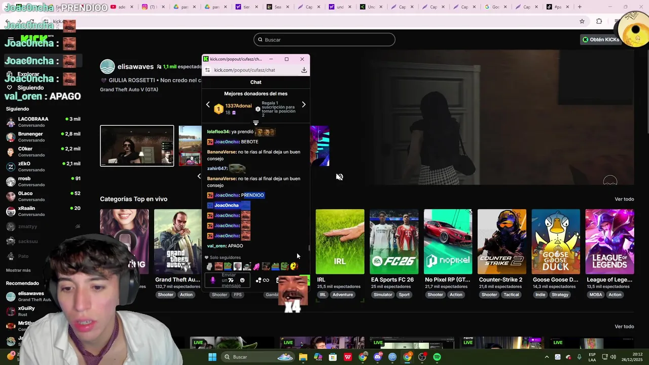Open LACOBRAAA in the following list
649x365 pixels.
pyautogui.click(x=43, y=122)
